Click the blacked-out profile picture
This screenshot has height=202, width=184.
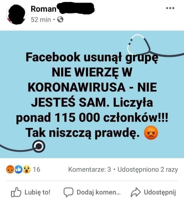(x=16, y=14)
